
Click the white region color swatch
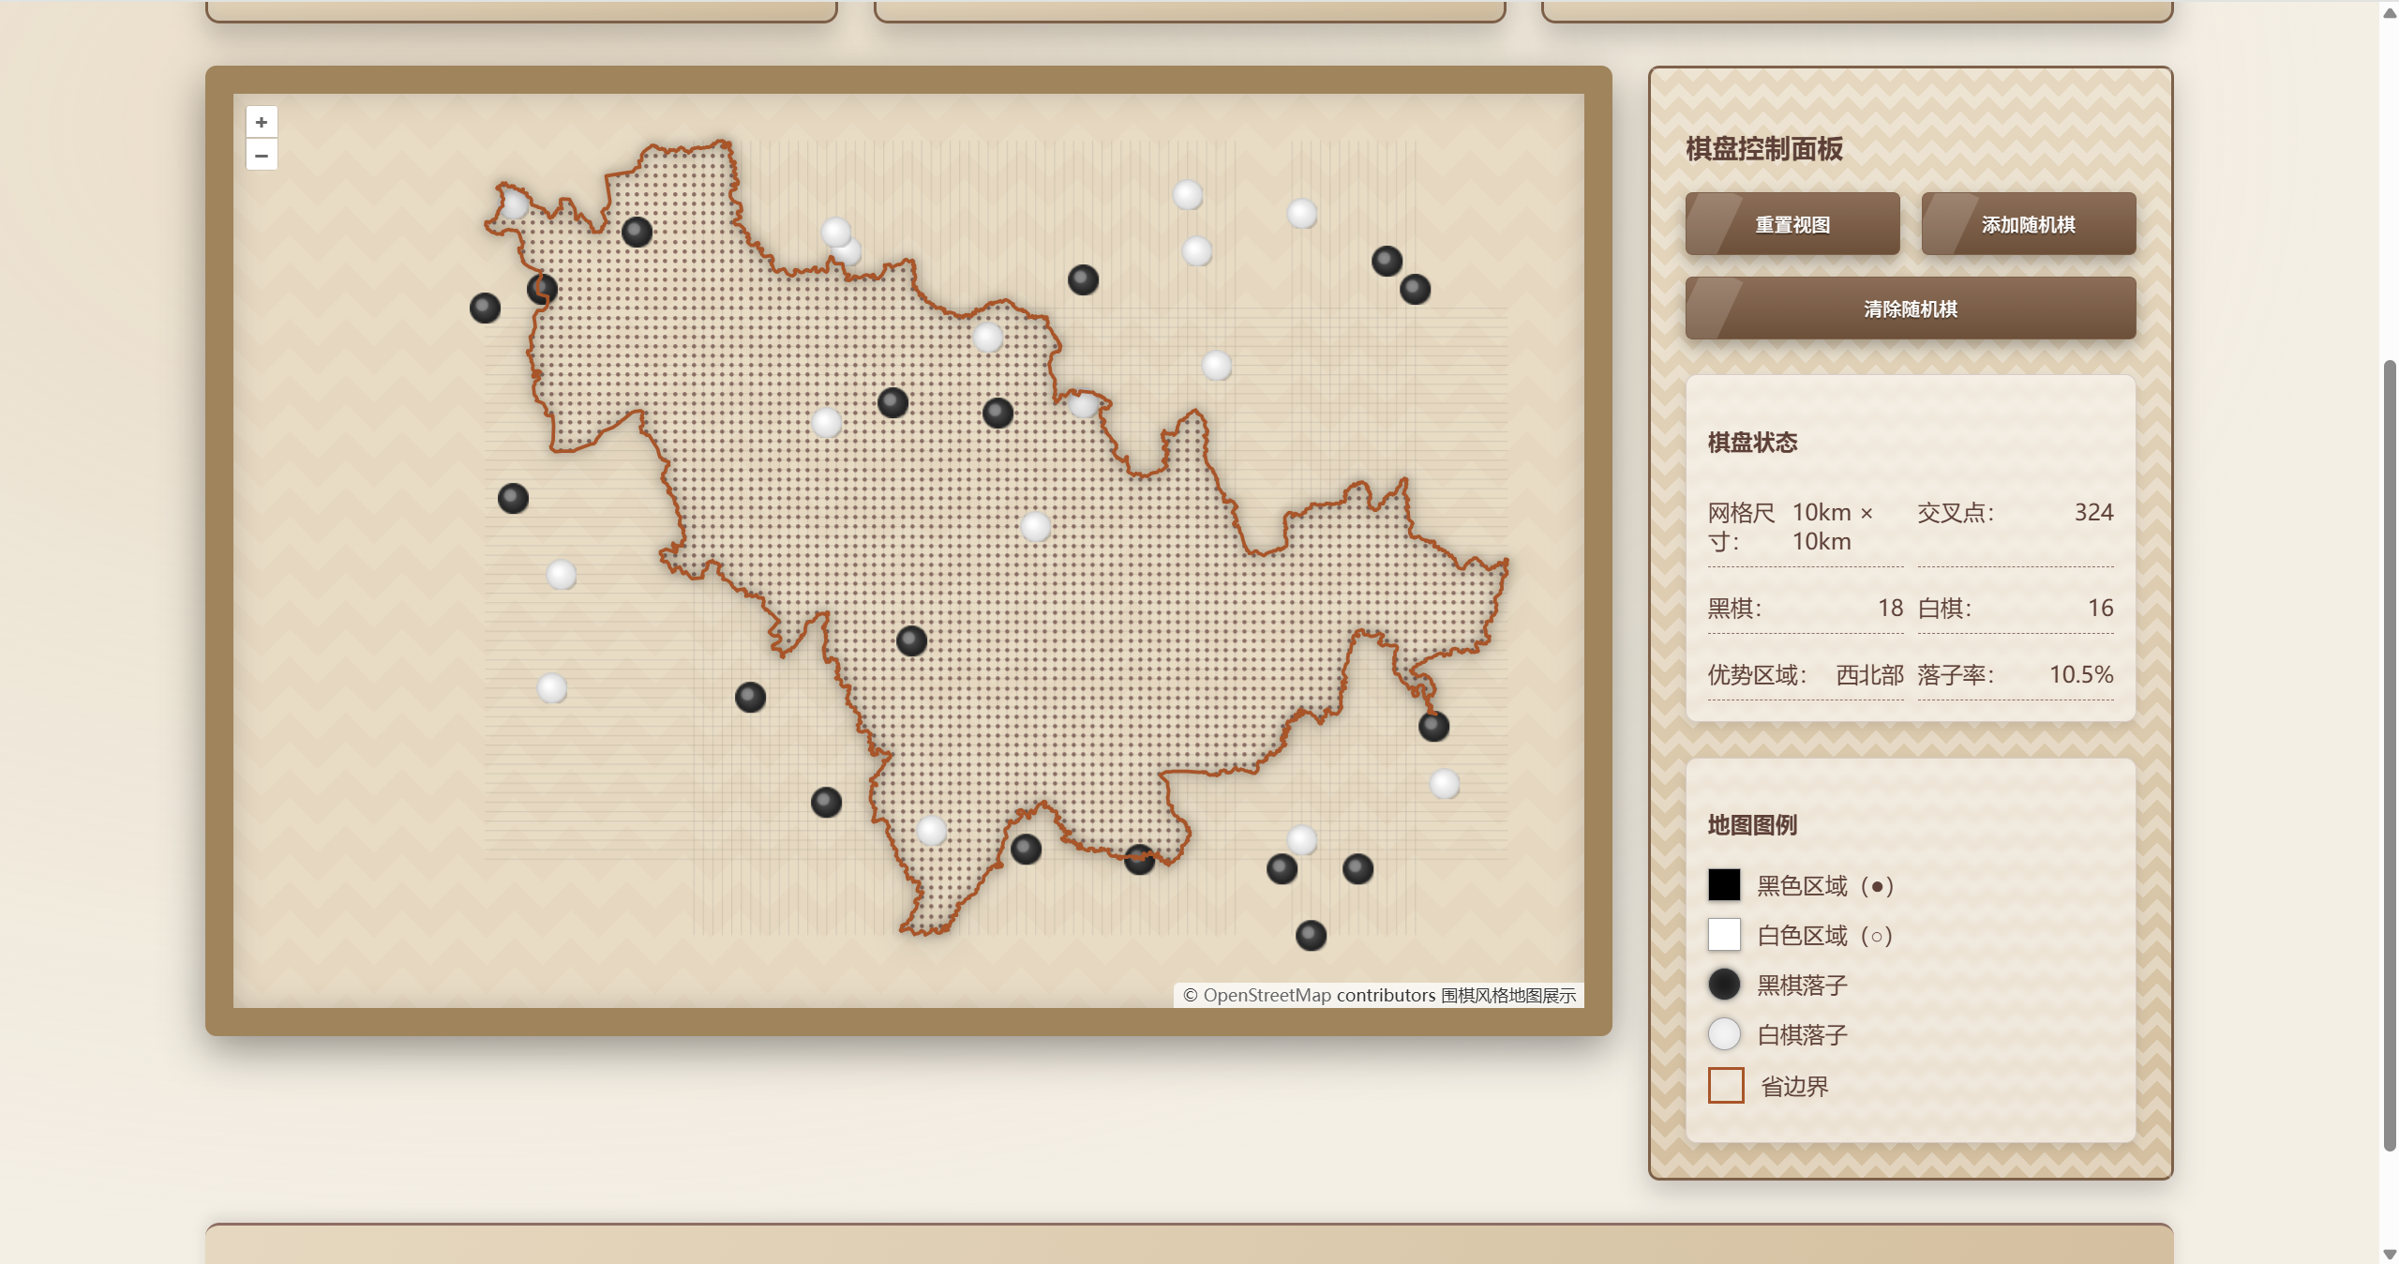1724,934
